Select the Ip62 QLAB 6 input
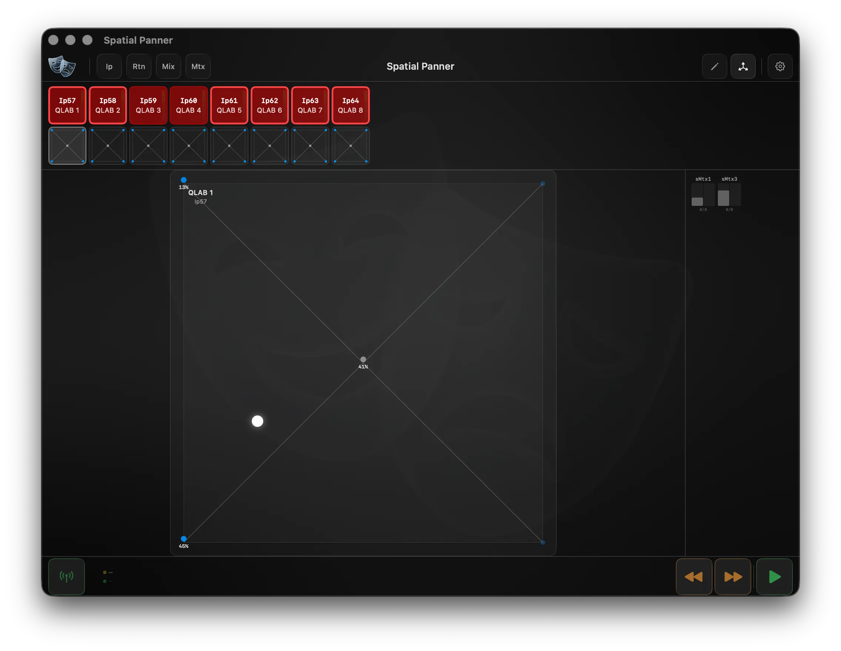Image resolution: width=841 pixels, height=651 pixels. coord(269,105)
